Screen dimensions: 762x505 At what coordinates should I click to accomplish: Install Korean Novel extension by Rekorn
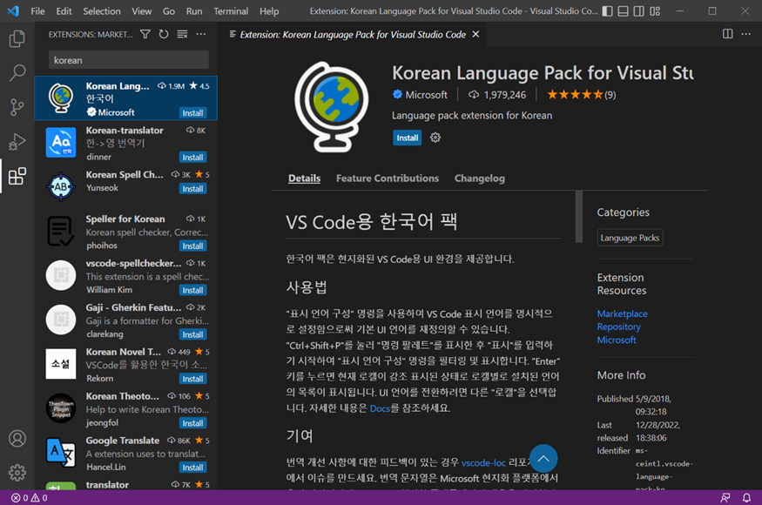(193, 379)
